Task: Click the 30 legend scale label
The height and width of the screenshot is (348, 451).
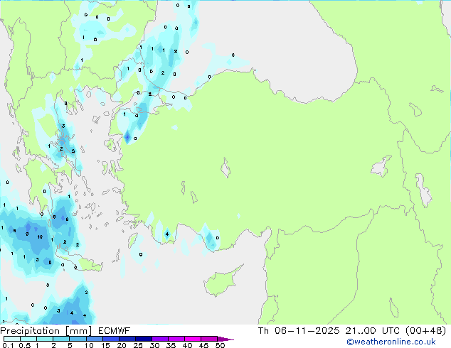Action: 154,345
